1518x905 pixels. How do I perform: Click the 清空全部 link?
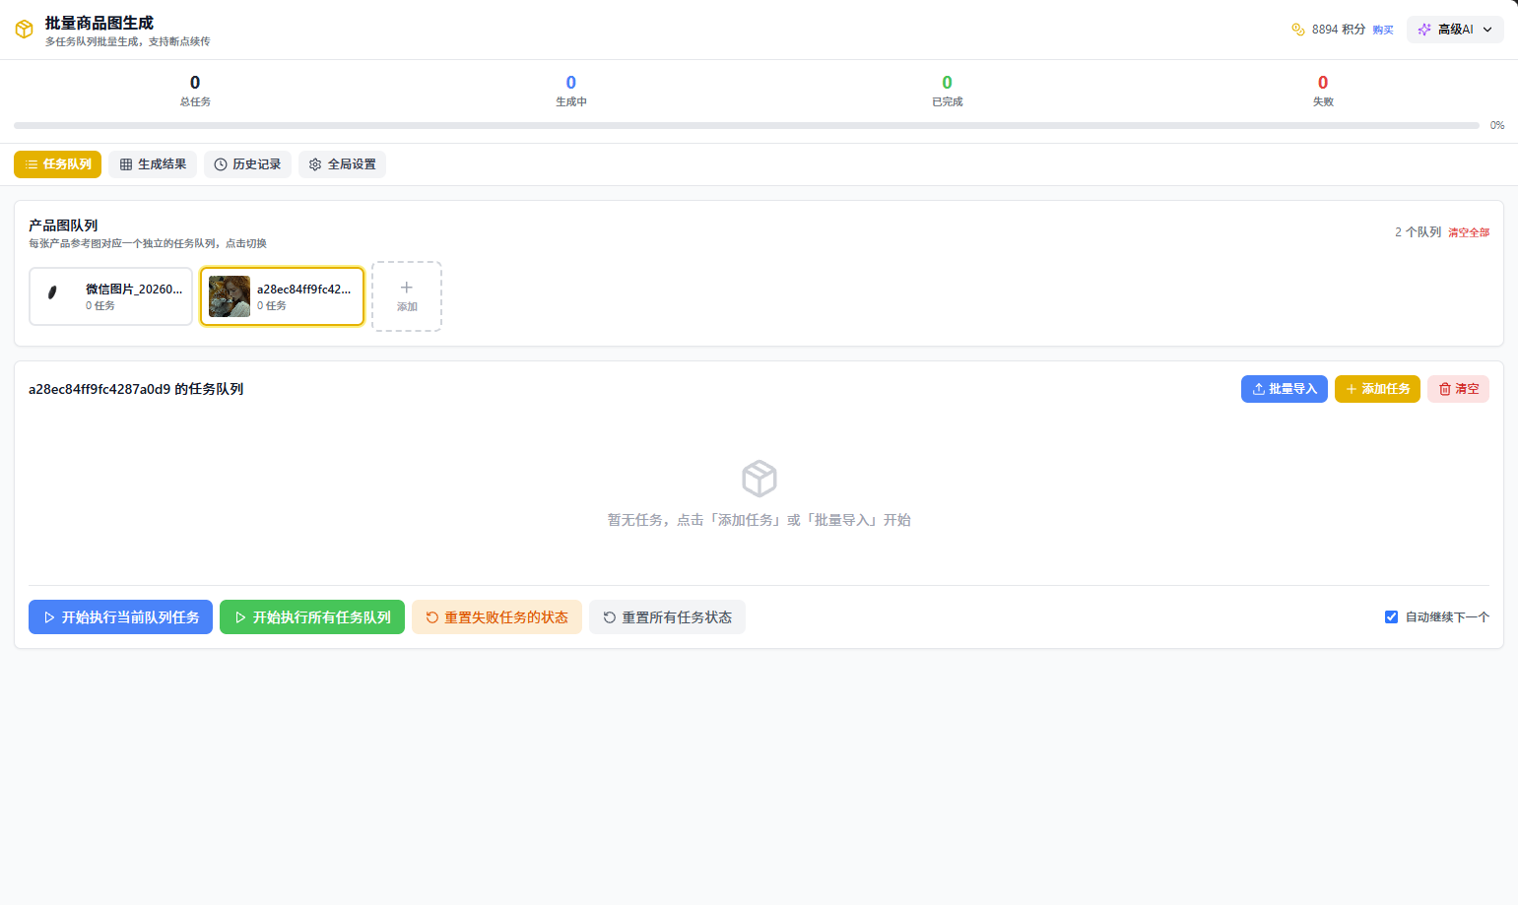(1468, 232)
